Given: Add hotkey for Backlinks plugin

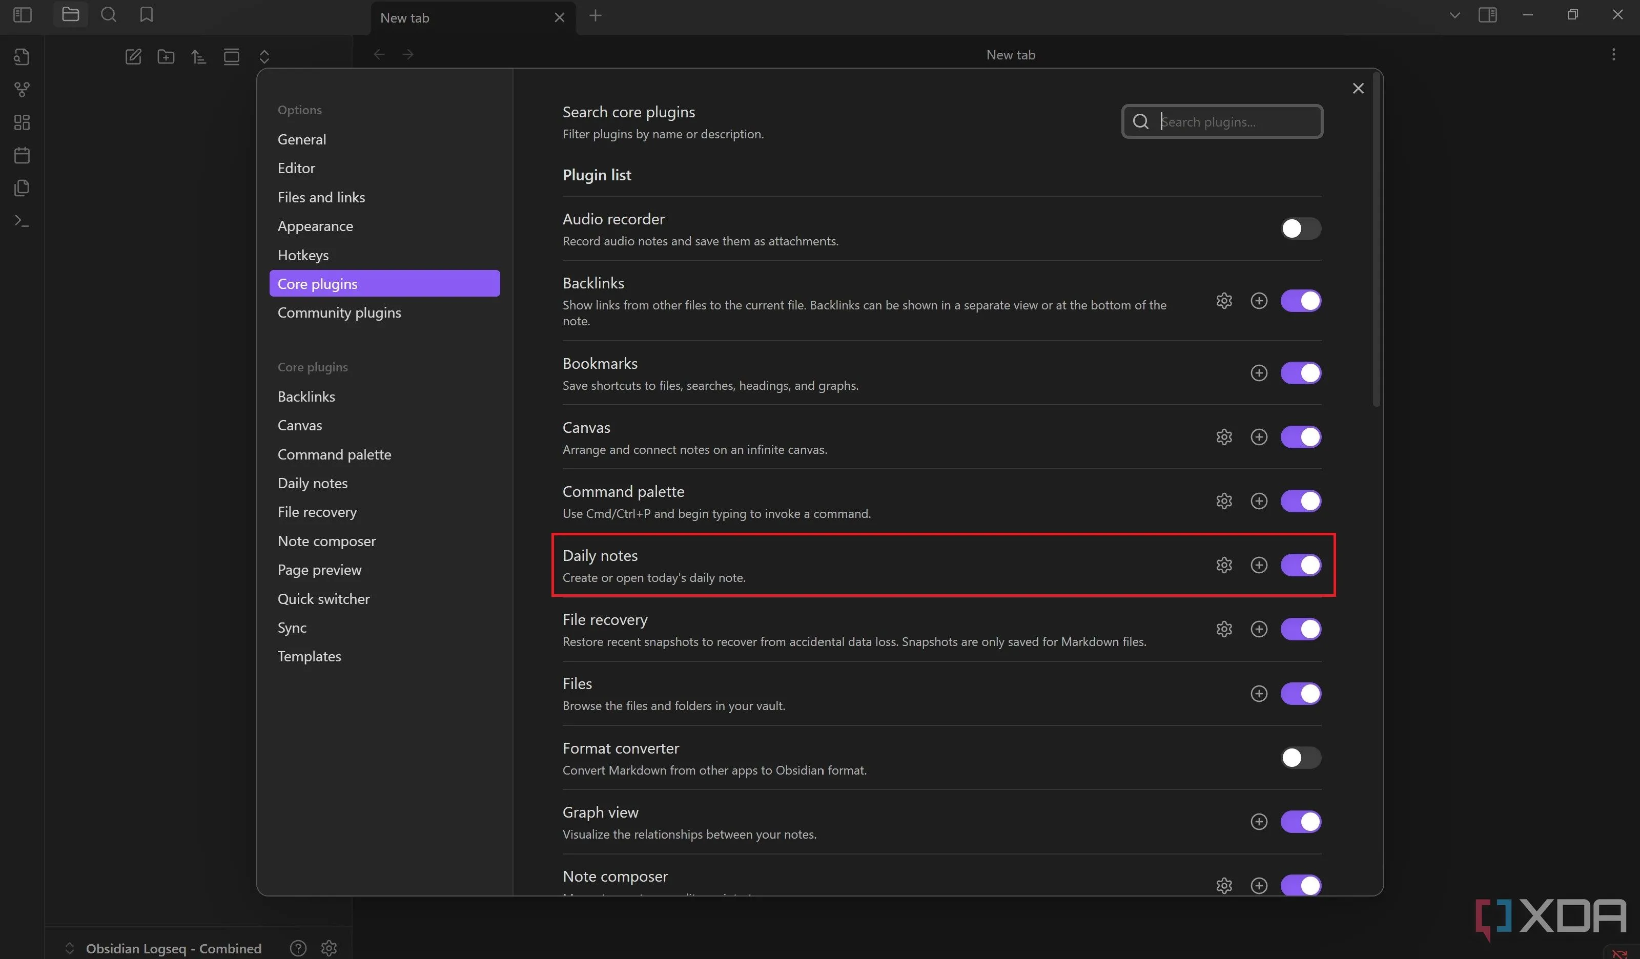Looking at the screenshot, I should coord(1259,301).
